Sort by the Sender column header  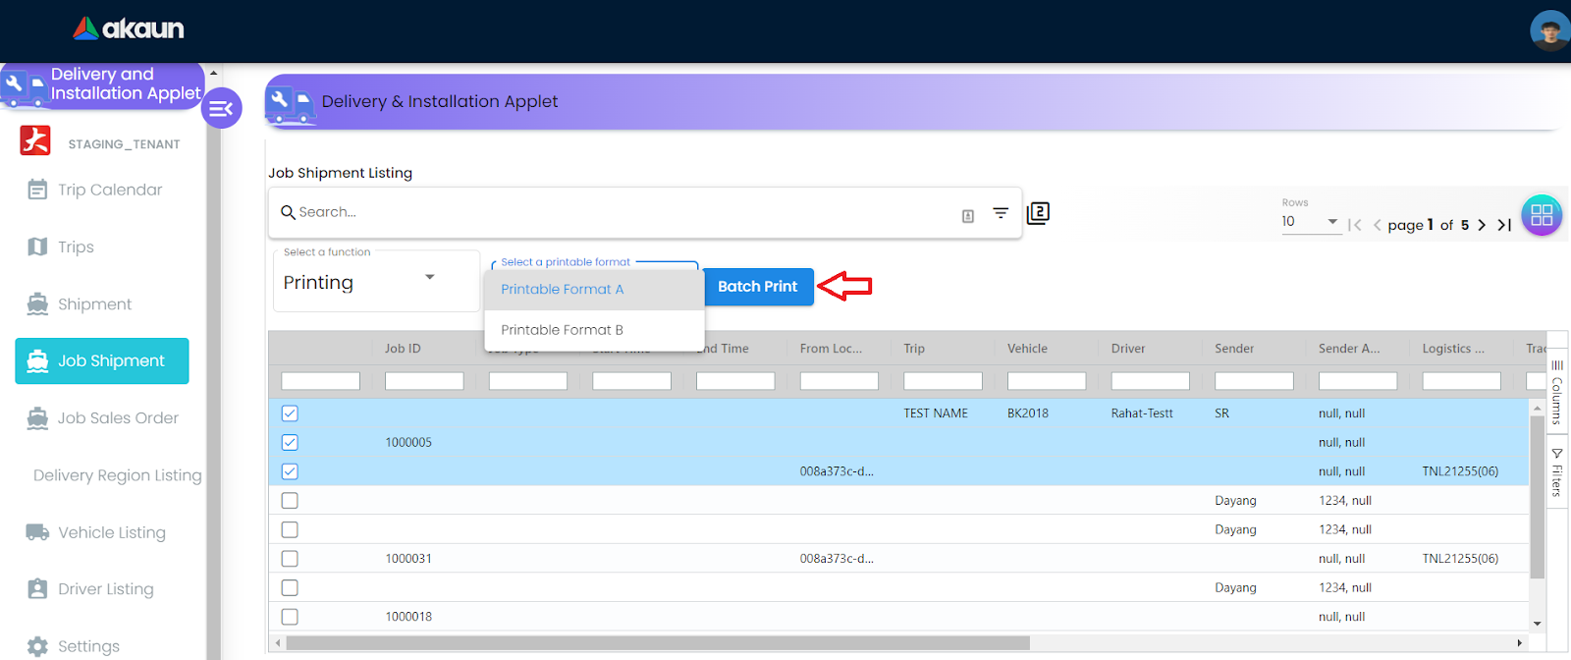(1234, 349)
